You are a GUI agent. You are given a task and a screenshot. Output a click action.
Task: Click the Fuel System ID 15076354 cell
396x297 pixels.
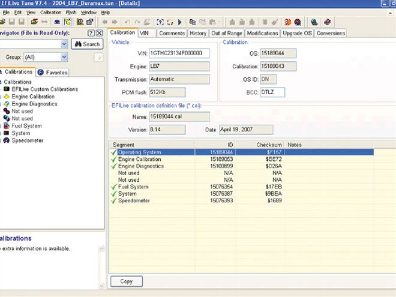[x=215, y=187]
